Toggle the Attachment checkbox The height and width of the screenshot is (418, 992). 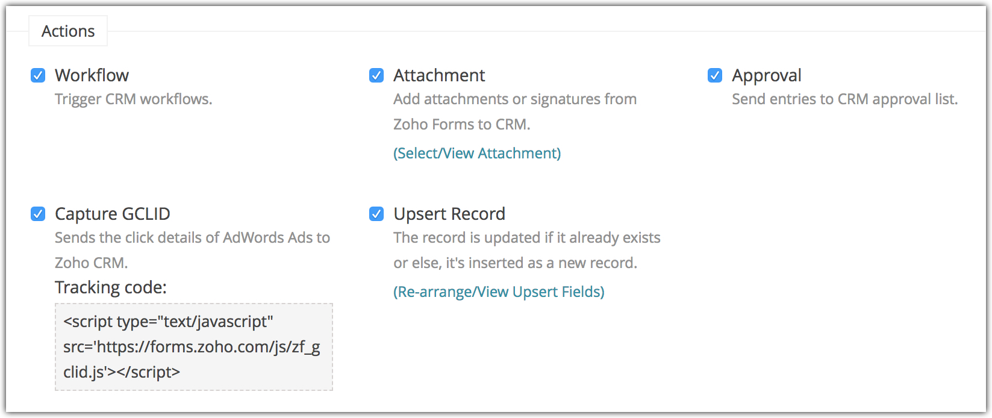376,75
